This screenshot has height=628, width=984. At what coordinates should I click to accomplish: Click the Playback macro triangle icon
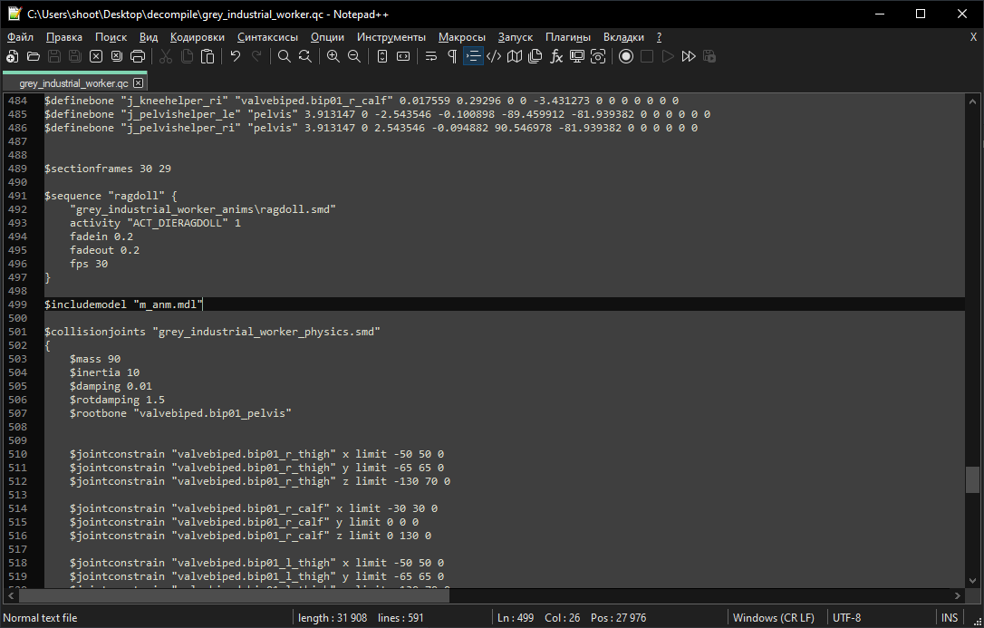pyautogui.click(x=668, y=56)
